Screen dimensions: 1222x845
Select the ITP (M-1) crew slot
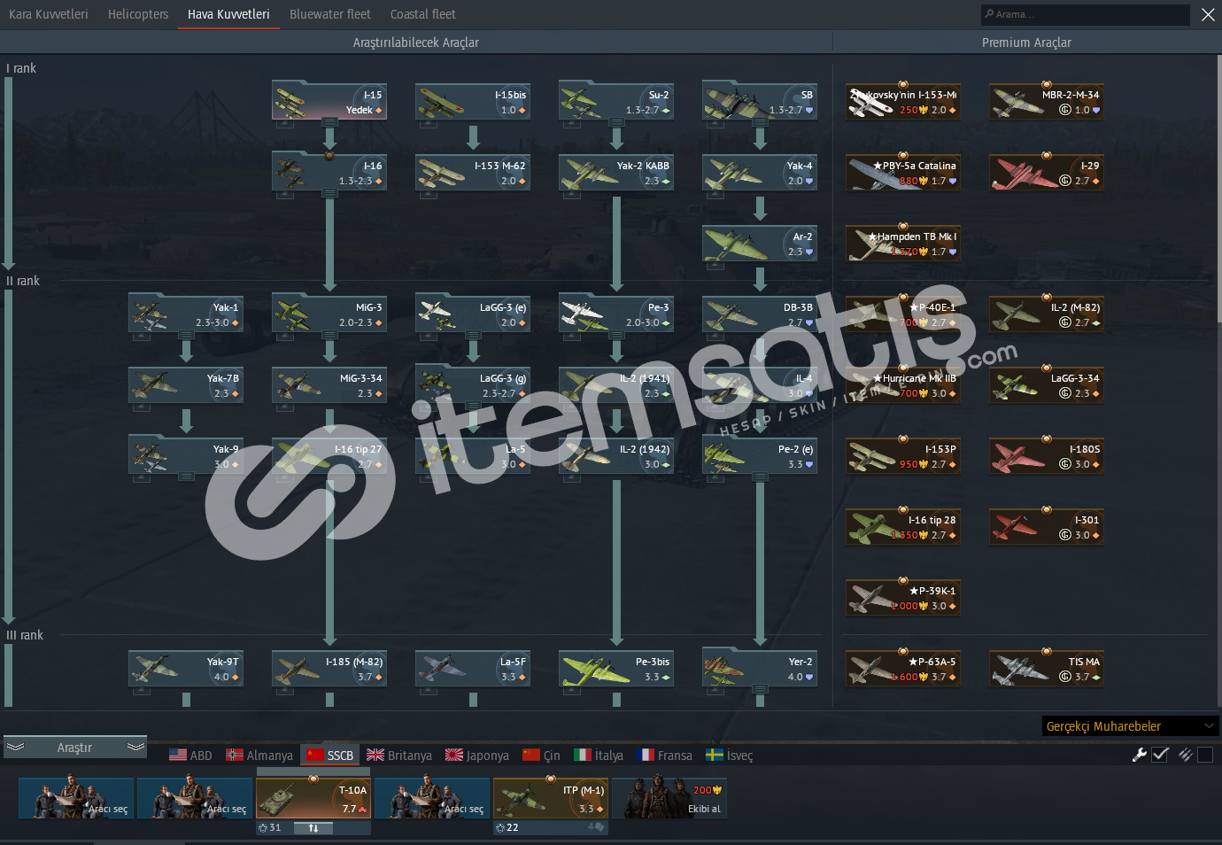coord(551,797)
